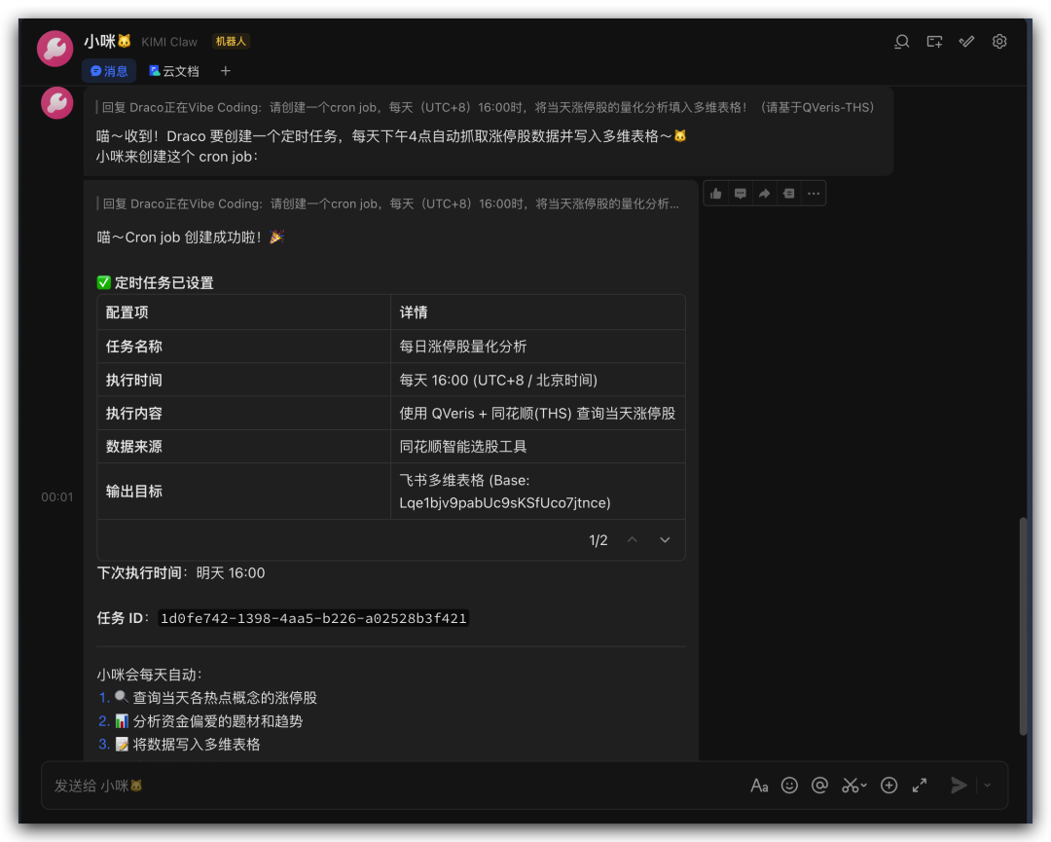Expand send options arrow next to send
This screenshot has height=842, width=1051.
[x=987, y=786]
